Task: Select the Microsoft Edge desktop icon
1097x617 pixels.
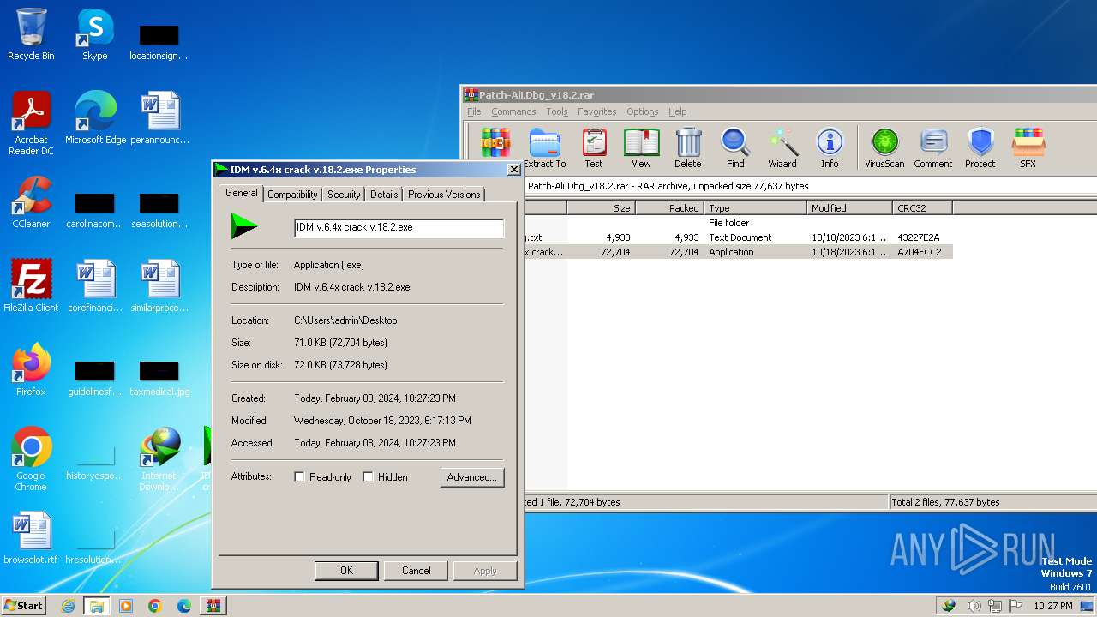Action: click(x=95, y=118)
